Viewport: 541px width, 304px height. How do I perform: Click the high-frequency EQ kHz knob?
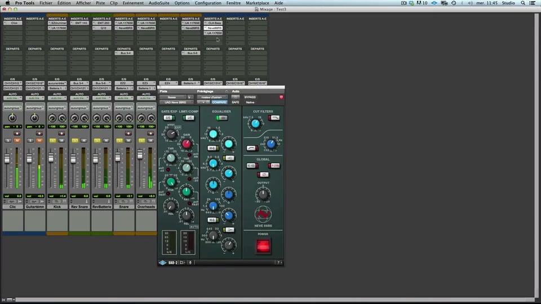213,134
